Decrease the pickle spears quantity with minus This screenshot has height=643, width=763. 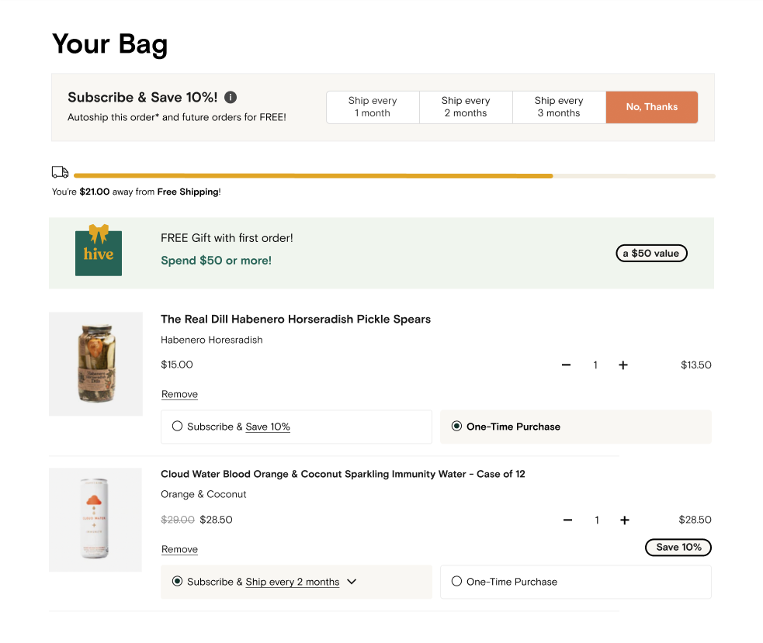coord(567,365)
